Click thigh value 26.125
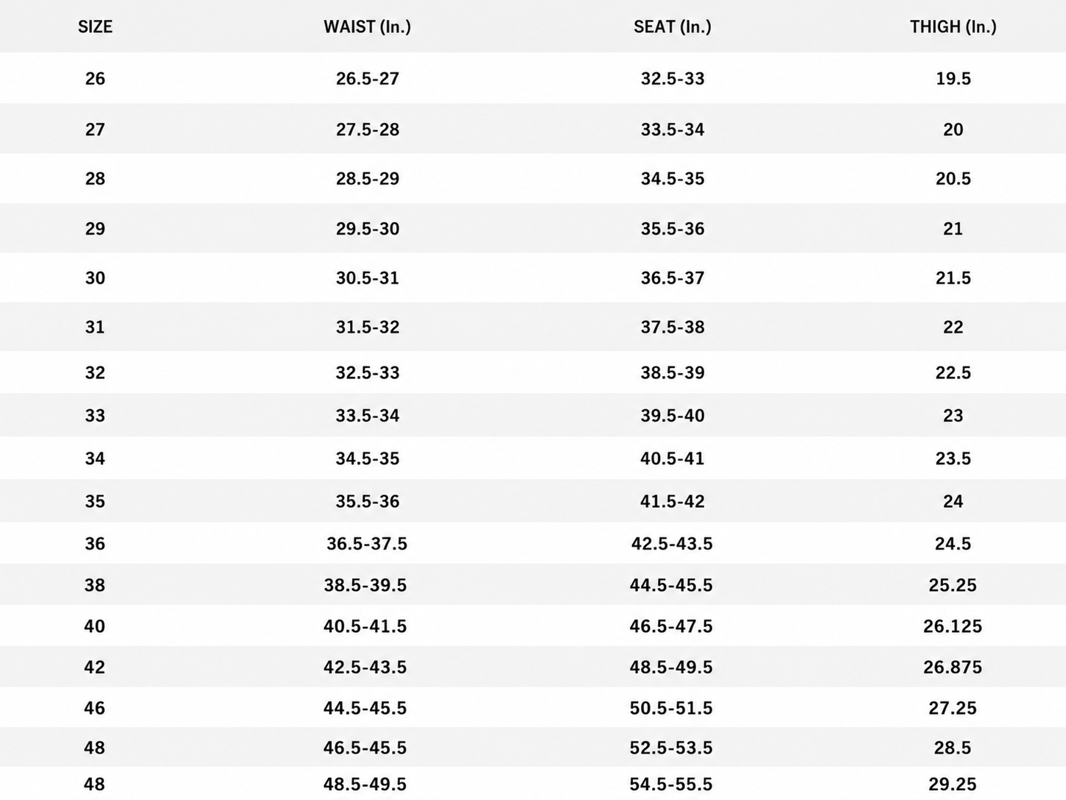 coord(953,626)
